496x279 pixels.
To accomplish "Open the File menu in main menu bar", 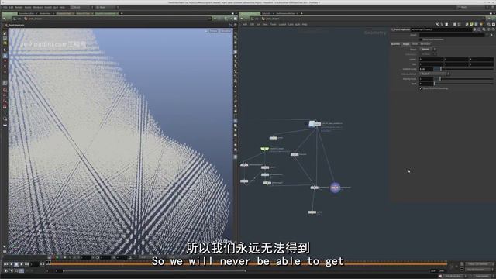I will point(5,7).
